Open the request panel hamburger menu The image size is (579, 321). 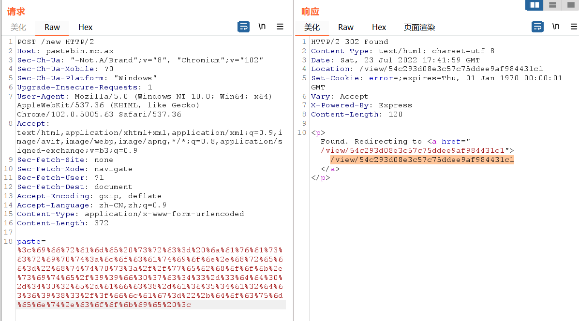[280, 27]
